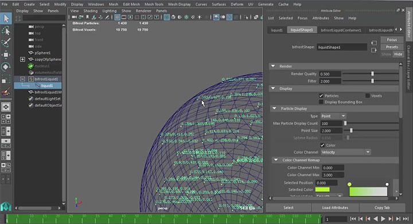
Task: Toggle the viewport grid icon
Action: 117,17
